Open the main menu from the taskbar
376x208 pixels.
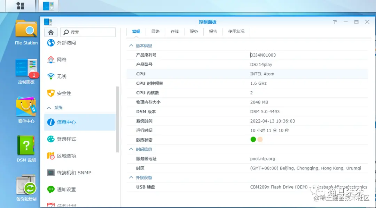click(20, 6)
